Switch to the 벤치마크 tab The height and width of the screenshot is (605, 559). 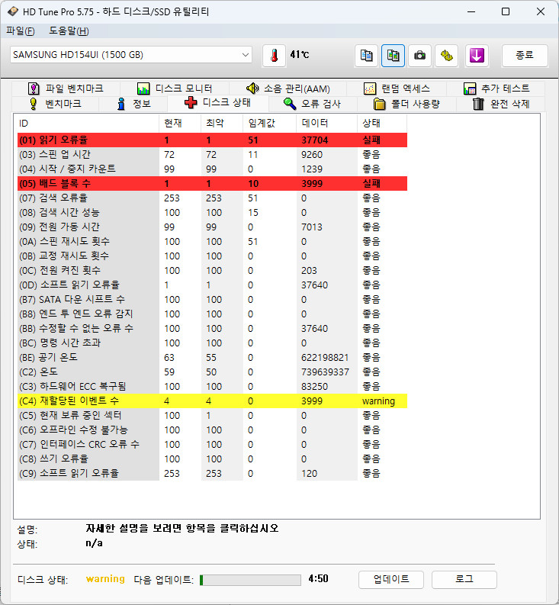(56, 104)
